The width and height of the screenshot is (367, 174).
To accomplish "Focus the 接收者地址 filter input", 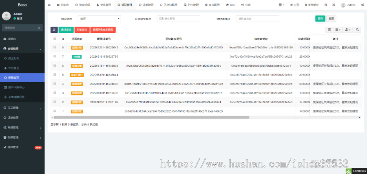I will coord(257,19).
